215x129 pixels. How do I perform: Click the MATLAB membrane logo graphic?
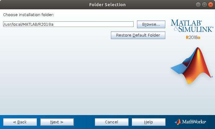coord(192,66)
